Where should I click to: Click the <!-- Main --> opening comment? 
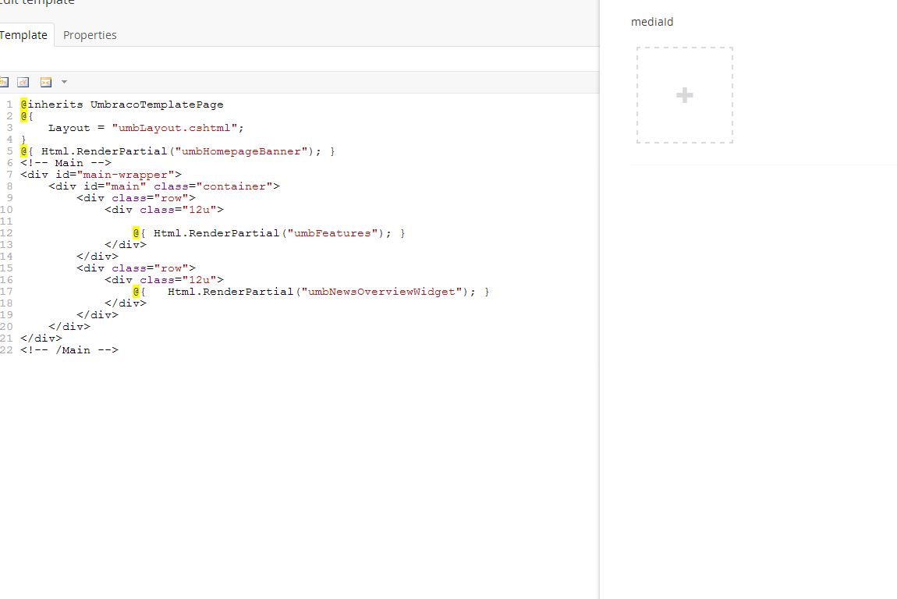[x=66, y=163]
